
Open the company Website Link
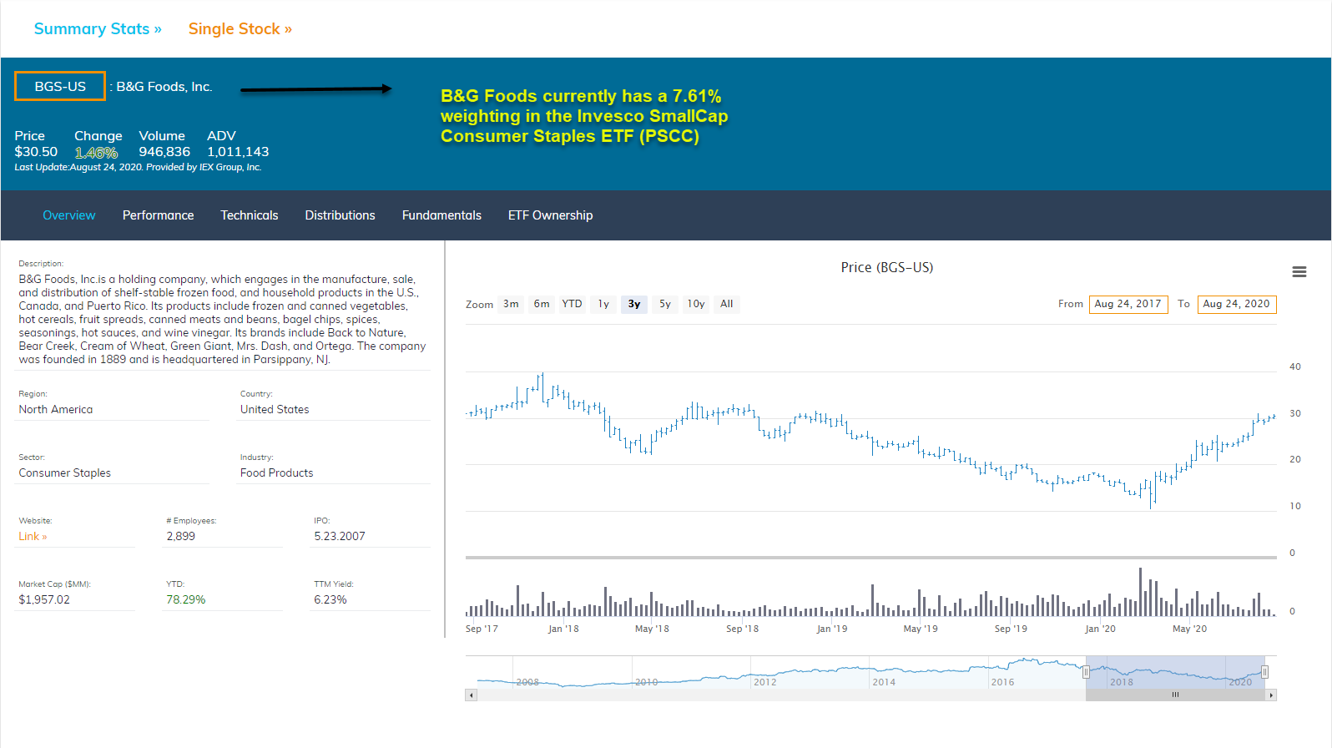tap(33, 537)
